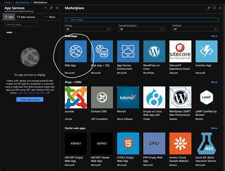This screenshot has width=225, height=171.
Task: Open the Web App + SQL tile
Action: 102,51
